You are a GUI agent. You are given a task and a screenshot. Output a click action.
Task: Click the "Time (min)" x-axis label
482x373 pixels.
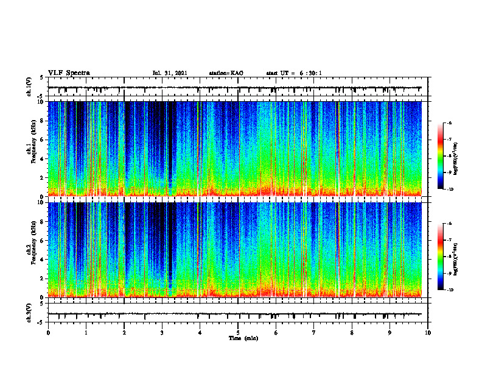tap(243, 338)
